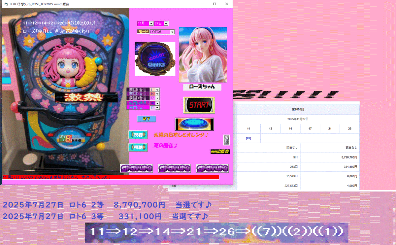
Task: Click the ローズ「今日は、きっと花が咲くわ!」 quote
Action: 56,31
